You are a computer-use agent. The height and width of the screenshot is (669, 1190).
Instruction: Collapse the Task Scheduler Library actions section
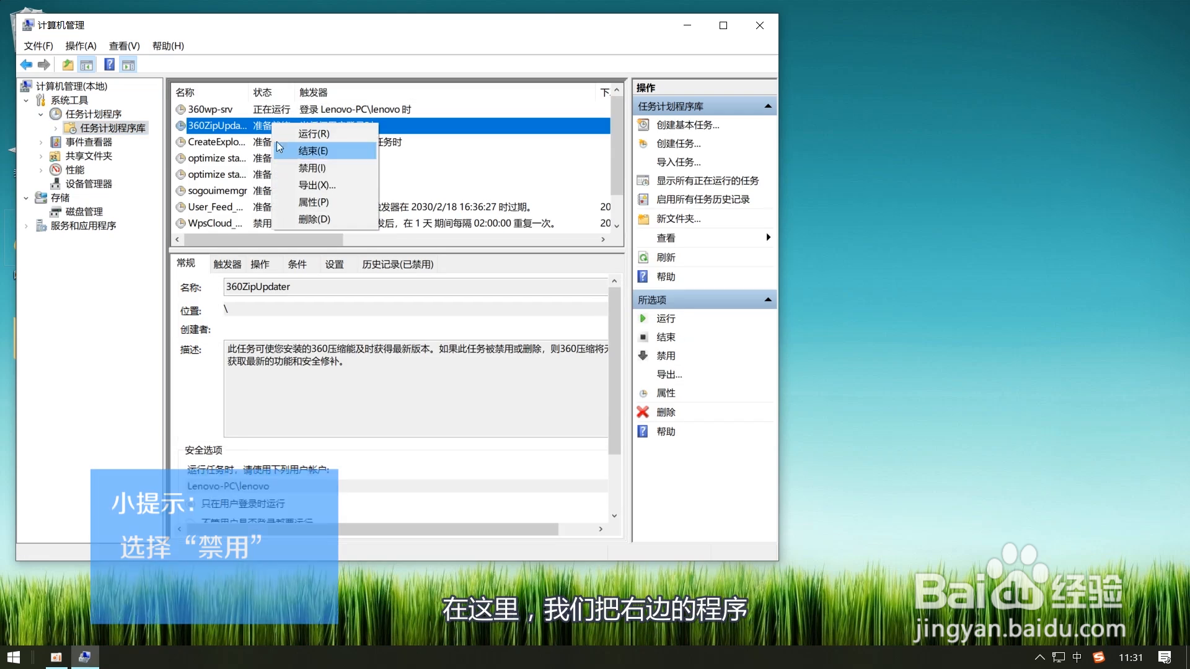pos(768,106)
